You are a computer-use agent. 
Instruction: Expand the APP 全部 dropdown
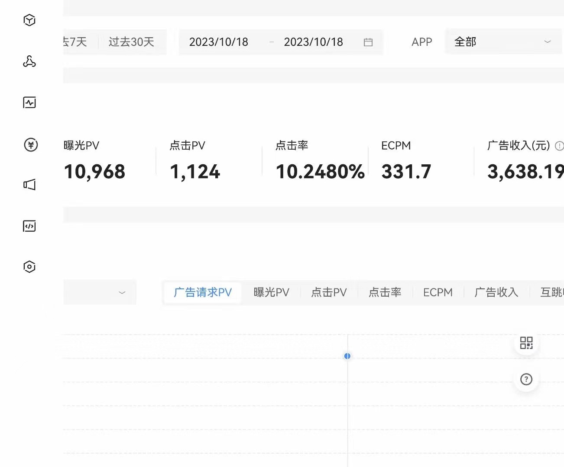point(502,42)
